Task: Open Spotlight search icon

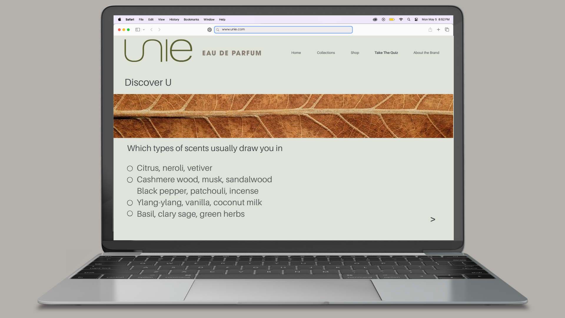Action: click(x=409, y=19)
